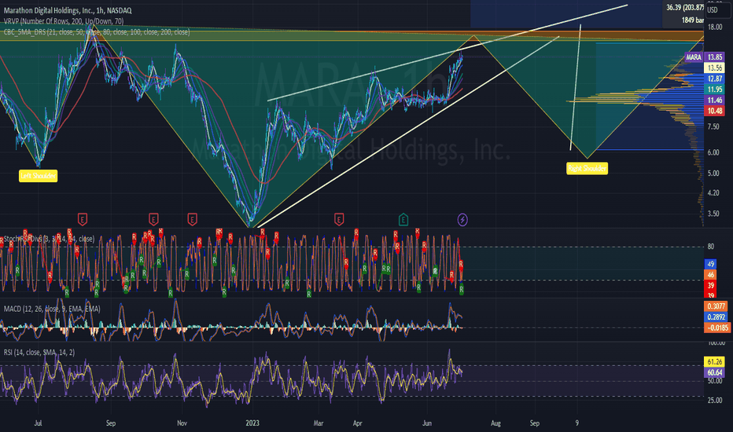
Task: Select the yellow Right Shoulder label
Action: pyautogui.click(x=588, y=168)
